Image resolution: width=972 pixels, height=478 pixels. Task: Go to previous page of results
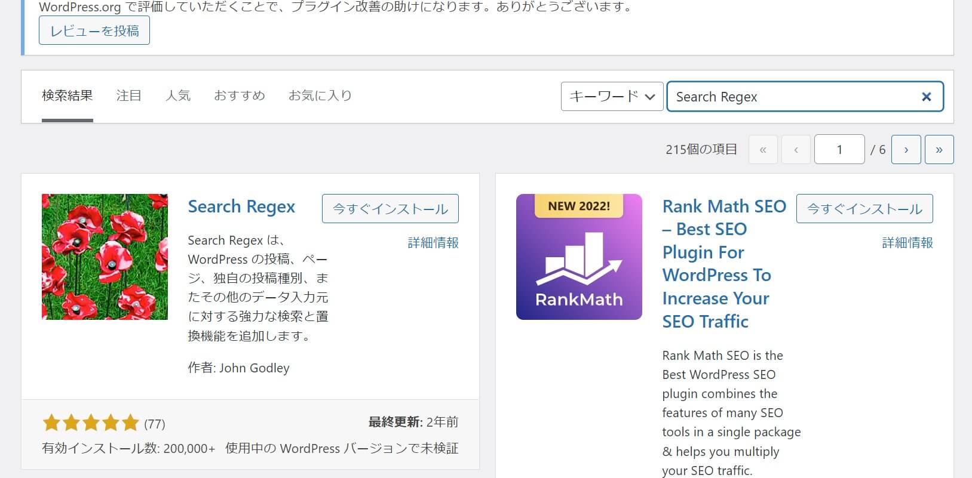click(796, 150)
